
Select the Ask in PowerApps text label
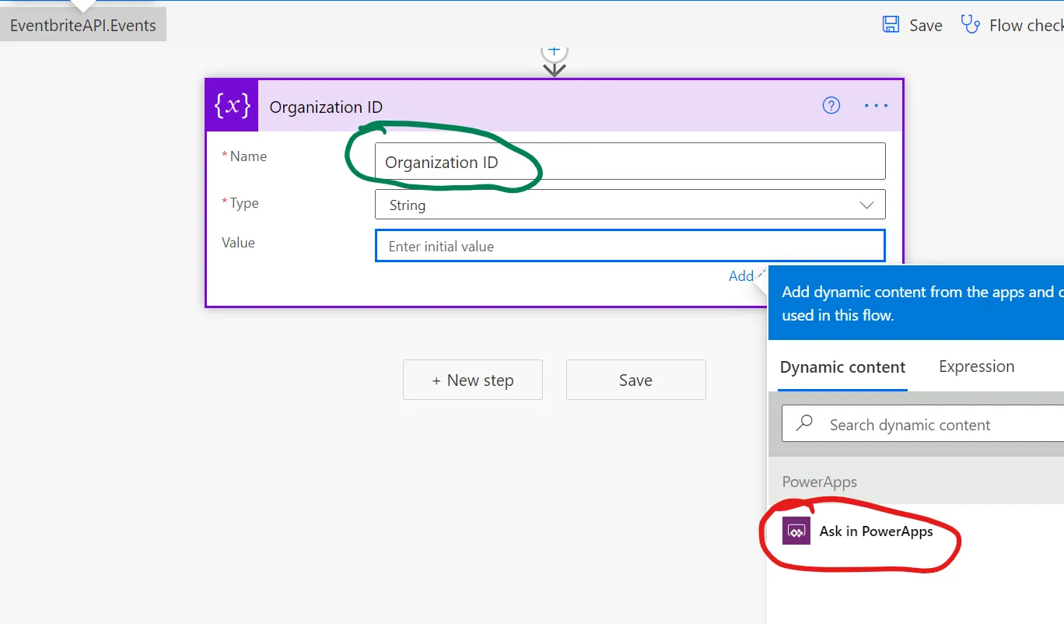coord(876,531)
